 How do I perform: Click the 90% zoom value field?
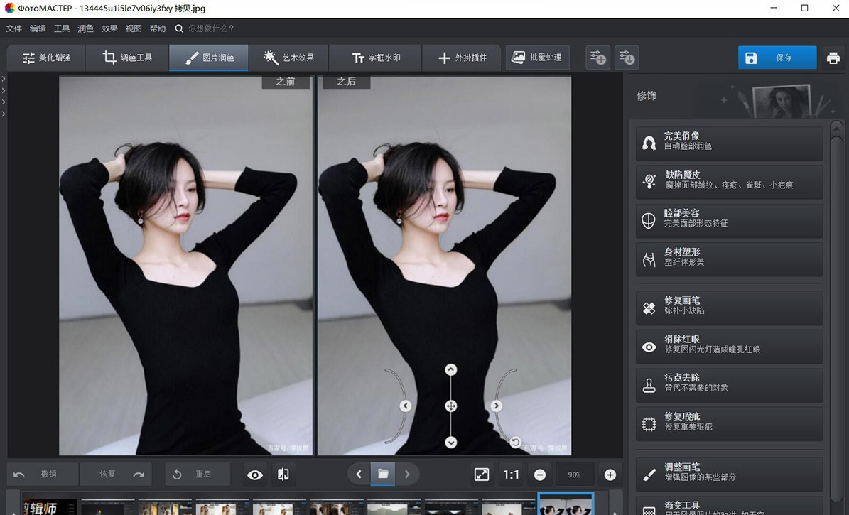pyautogui.click(x=574, y=475)
